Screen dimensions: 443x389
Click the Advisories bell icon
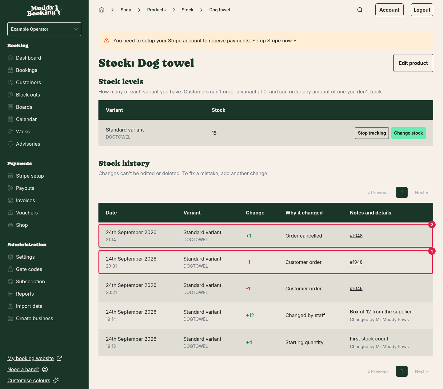coord(10,144)
